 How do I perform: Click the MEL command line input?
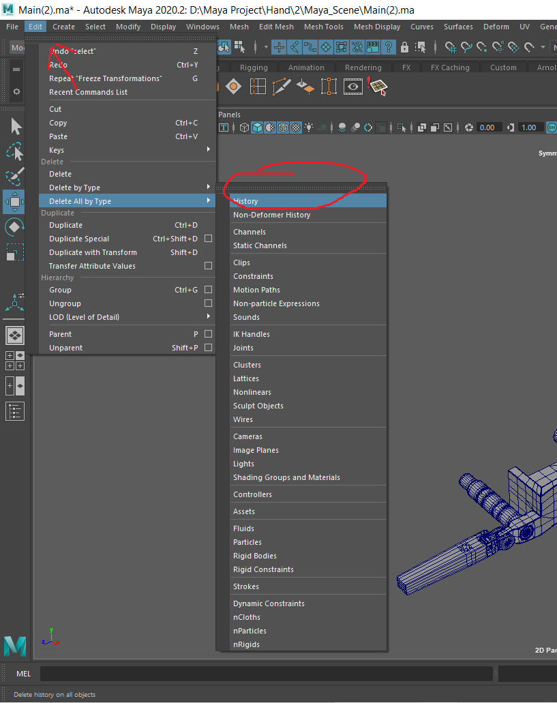click(266, 674)
